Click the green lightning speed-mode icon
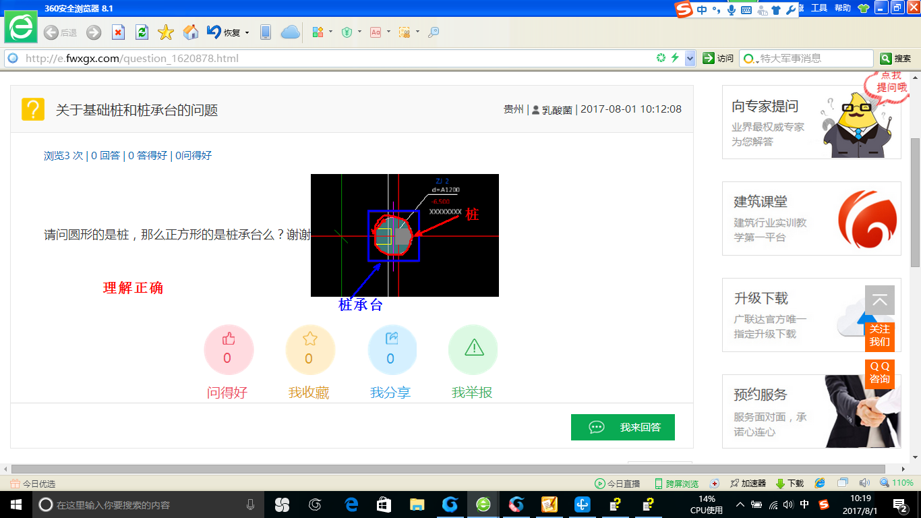Screen dimensions: 921x518 pyautogui.click(x=675, y=58)
